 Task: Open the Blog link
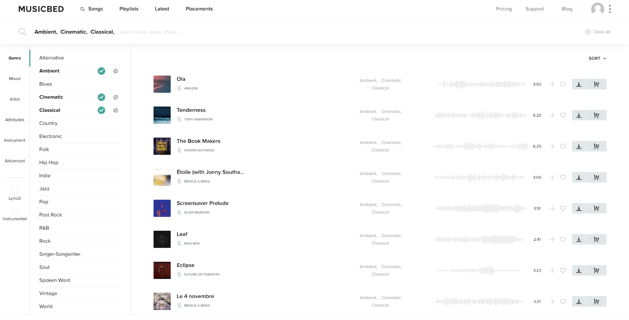567,9
